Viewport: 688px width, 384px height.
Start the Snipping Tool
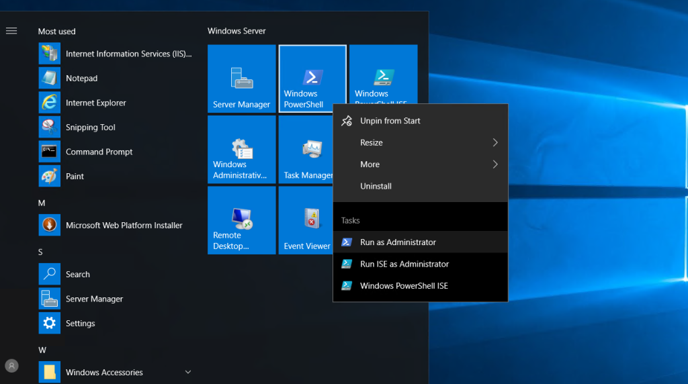tap(90, 128)
